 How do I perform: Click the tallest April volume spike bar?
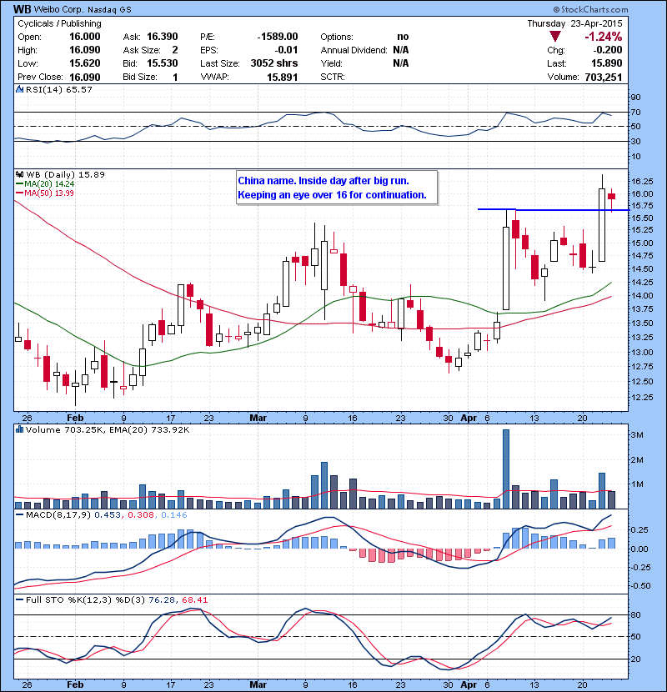(x=506, y=469)
